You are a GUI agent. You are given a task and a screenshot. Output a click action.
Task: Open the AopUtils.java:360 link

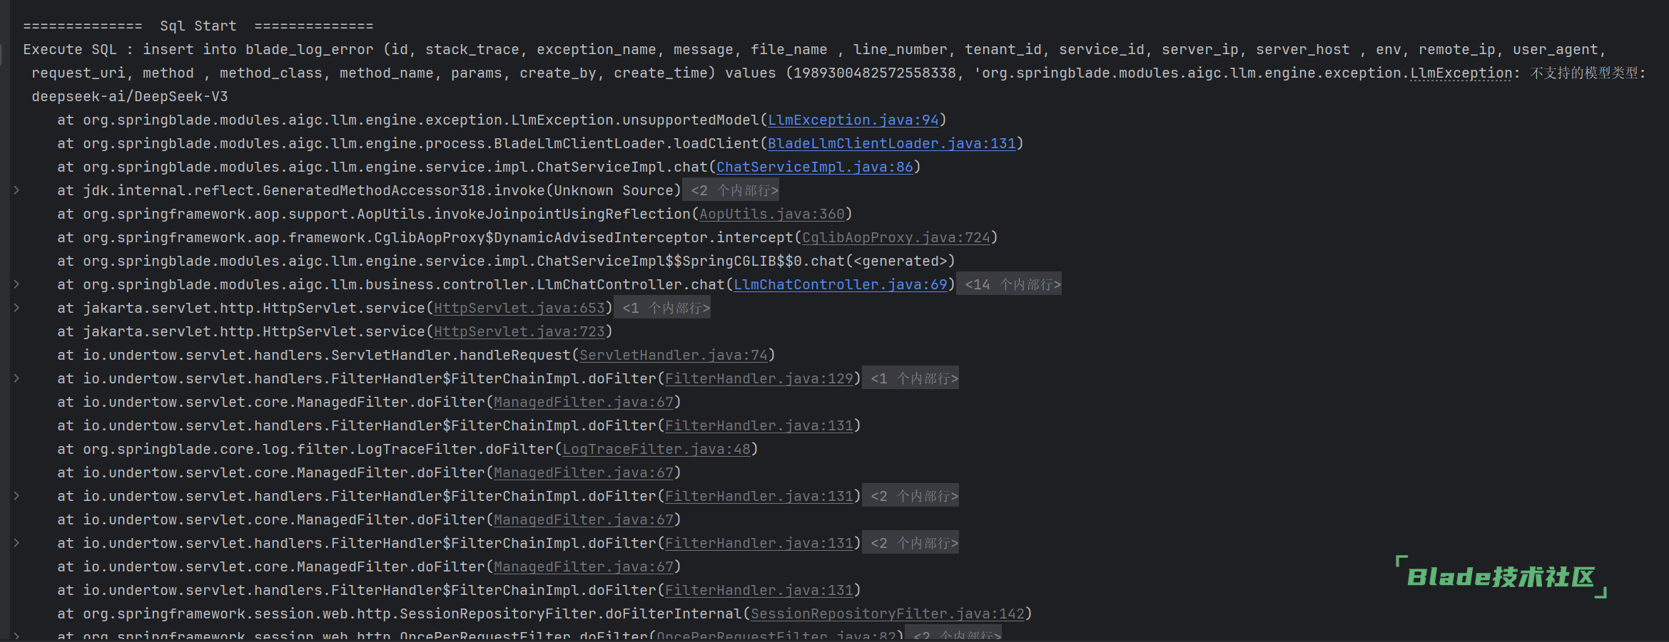[771, 214]
